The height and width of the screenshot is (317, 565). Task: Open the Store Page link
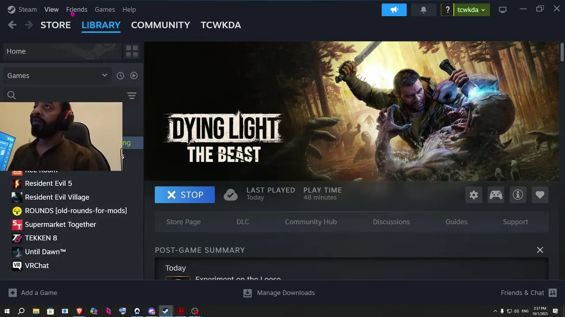click(183, 222)
